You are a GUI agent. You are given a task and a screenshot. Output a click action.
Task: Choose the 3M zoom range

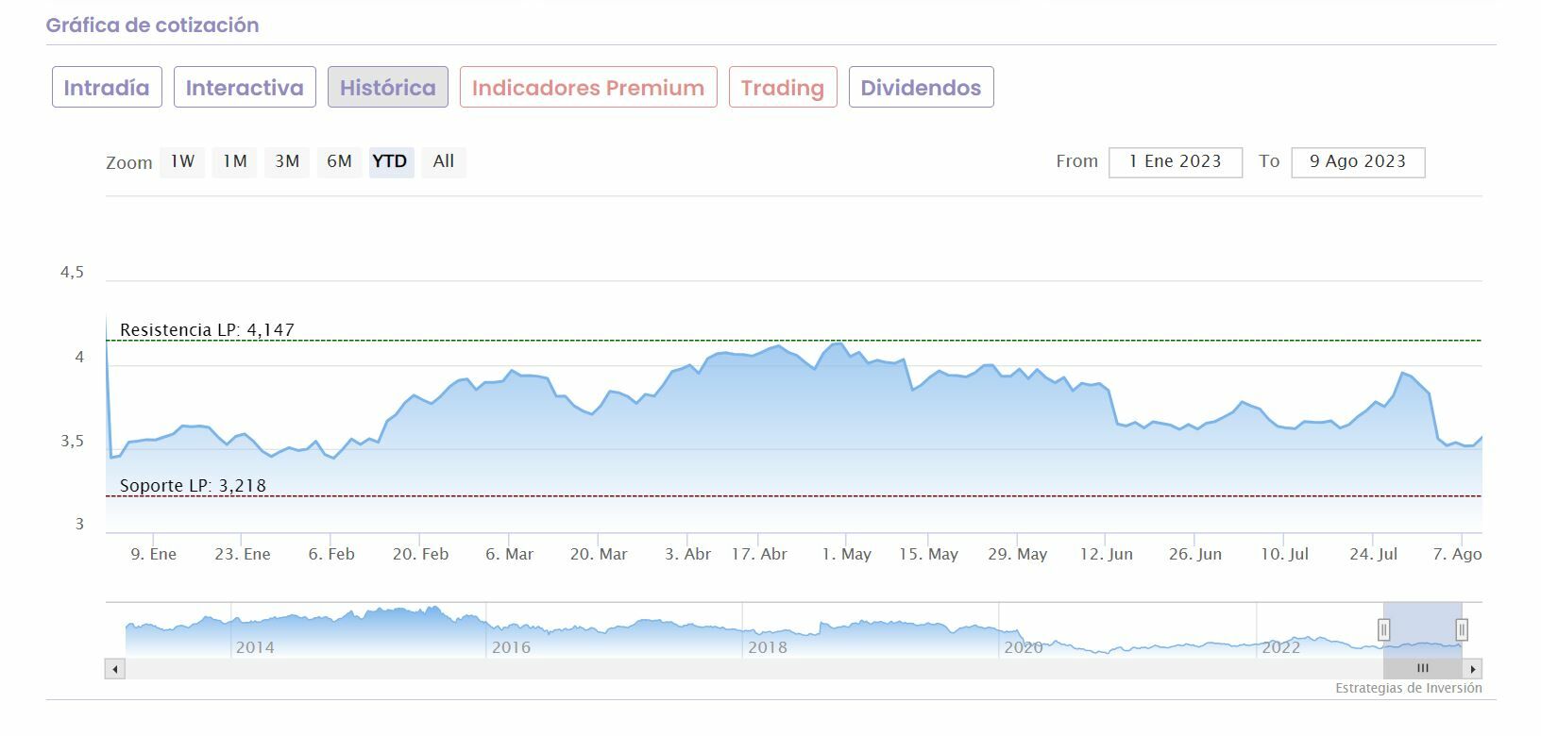coord(287,161)
